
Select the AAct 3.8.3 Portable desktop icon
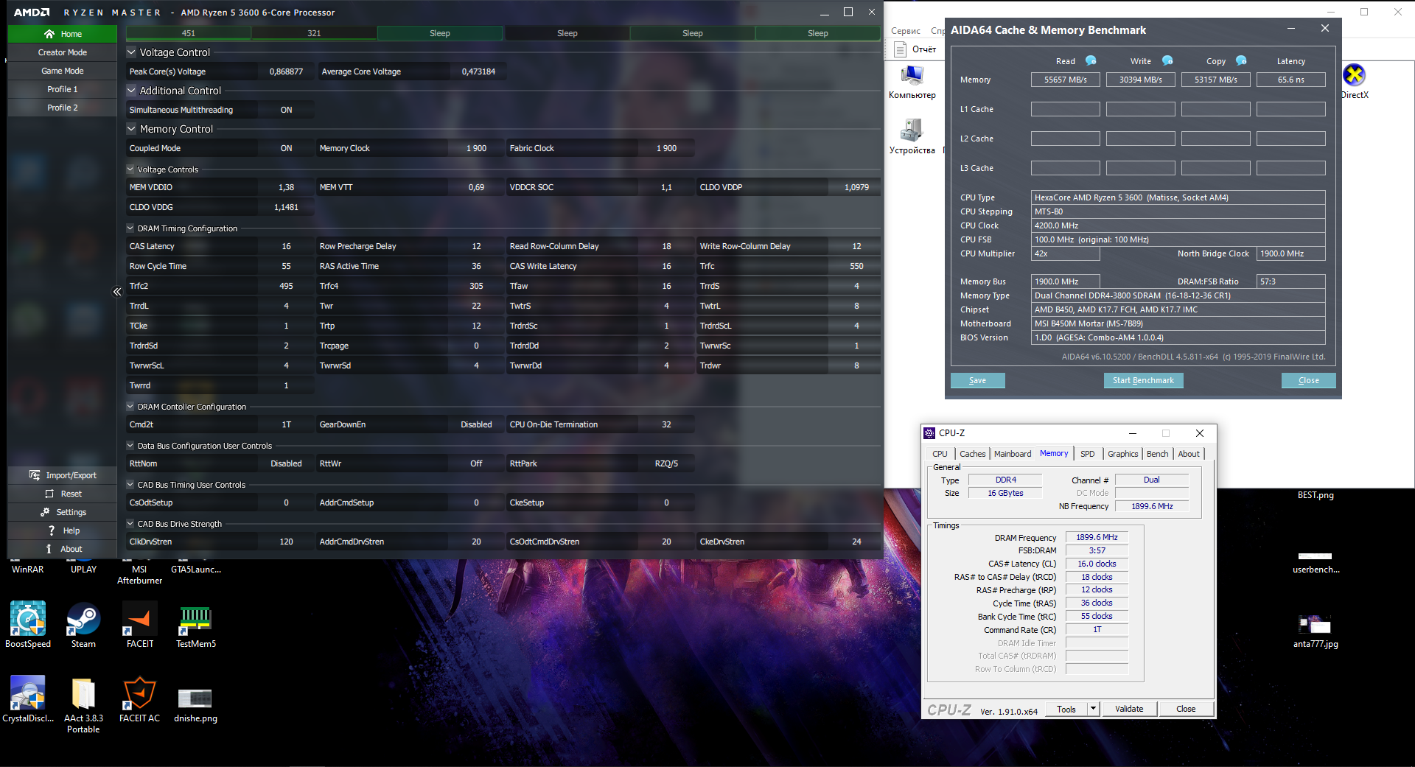click(83, 706)
